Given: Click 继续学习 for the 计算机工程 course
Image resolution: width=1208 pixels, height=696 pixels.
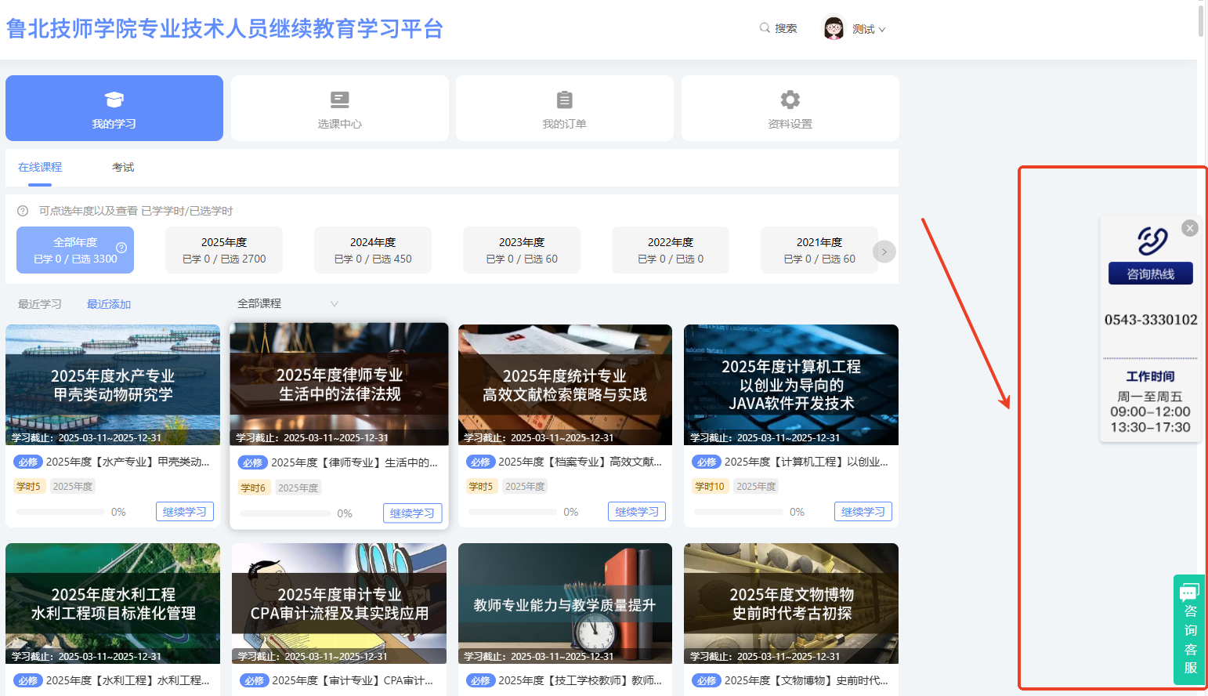Looking at the screenshot, I should (x=863, y=512).
